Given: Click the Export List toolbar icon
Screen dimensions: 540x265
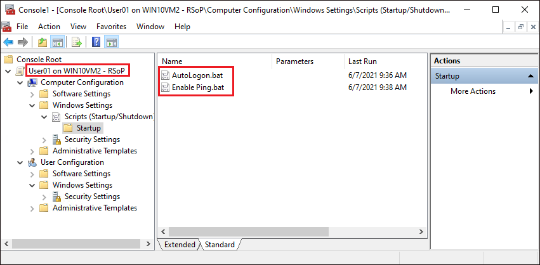Looking at the screenshot, I should 77,42.
